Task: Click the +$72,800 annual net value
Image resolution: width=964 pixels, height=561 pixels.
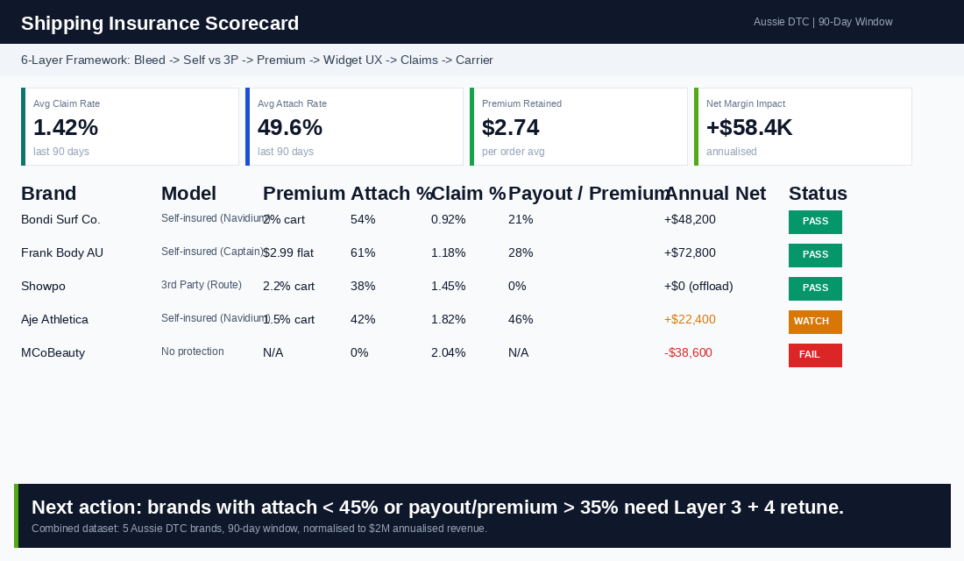Action: [690, 252]
